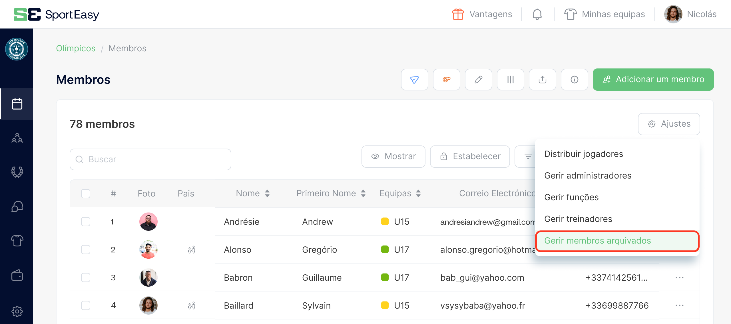Click the info circle icon
Image resolution: width=731 pixels, height=324 pixels.
click(x=574, y=80)
